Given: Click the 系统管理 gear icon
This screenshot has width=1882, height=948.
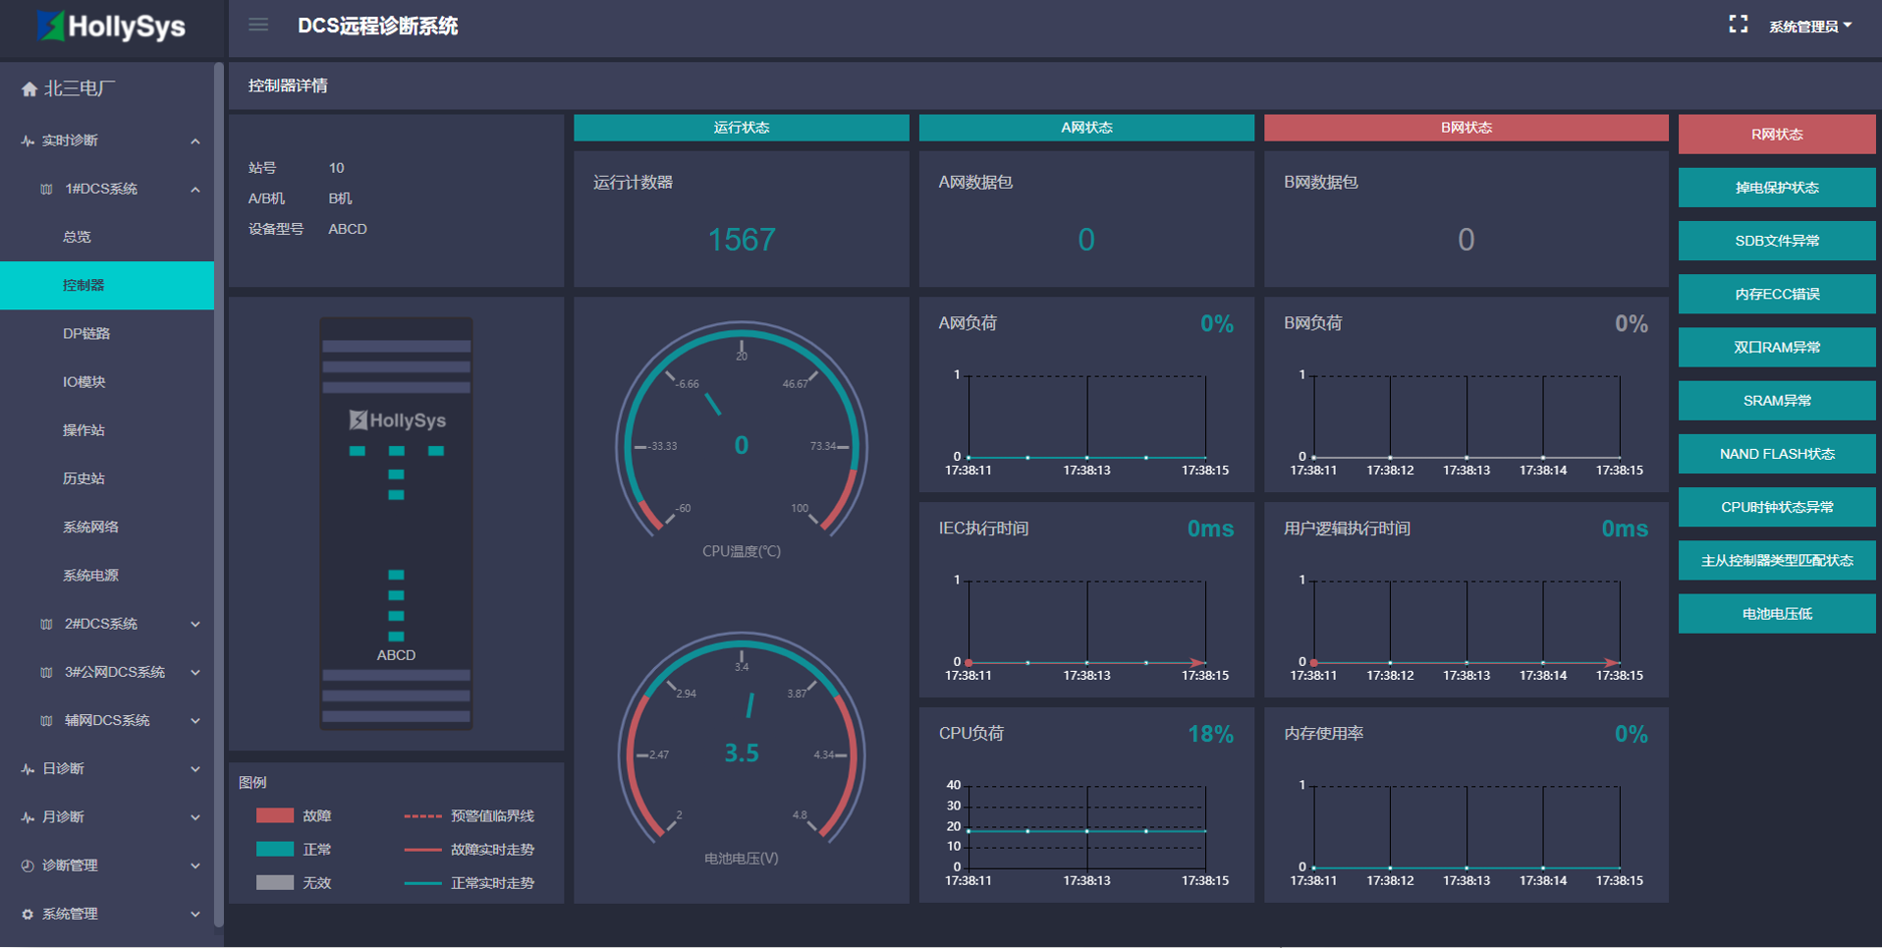Looking at the screenshot, I should [28, 914].
